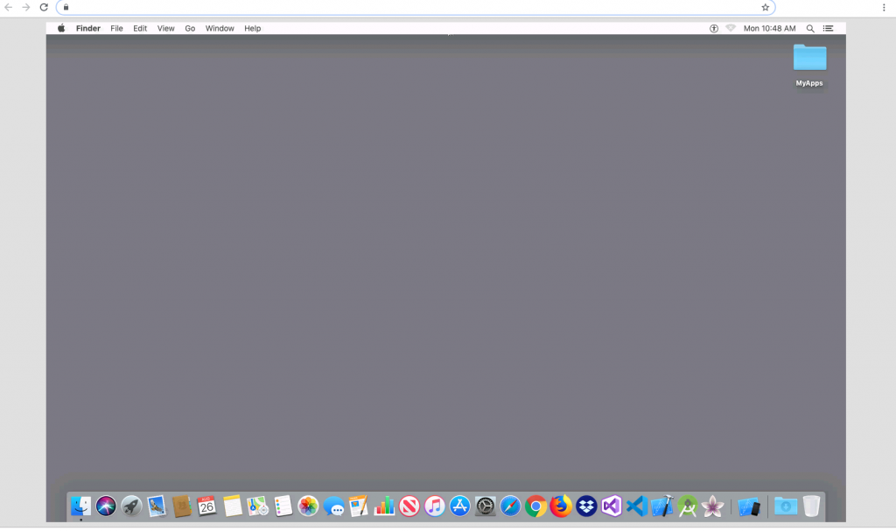View site info lock icon
This screenshot has height=531, width=896.
coord(66,7)
